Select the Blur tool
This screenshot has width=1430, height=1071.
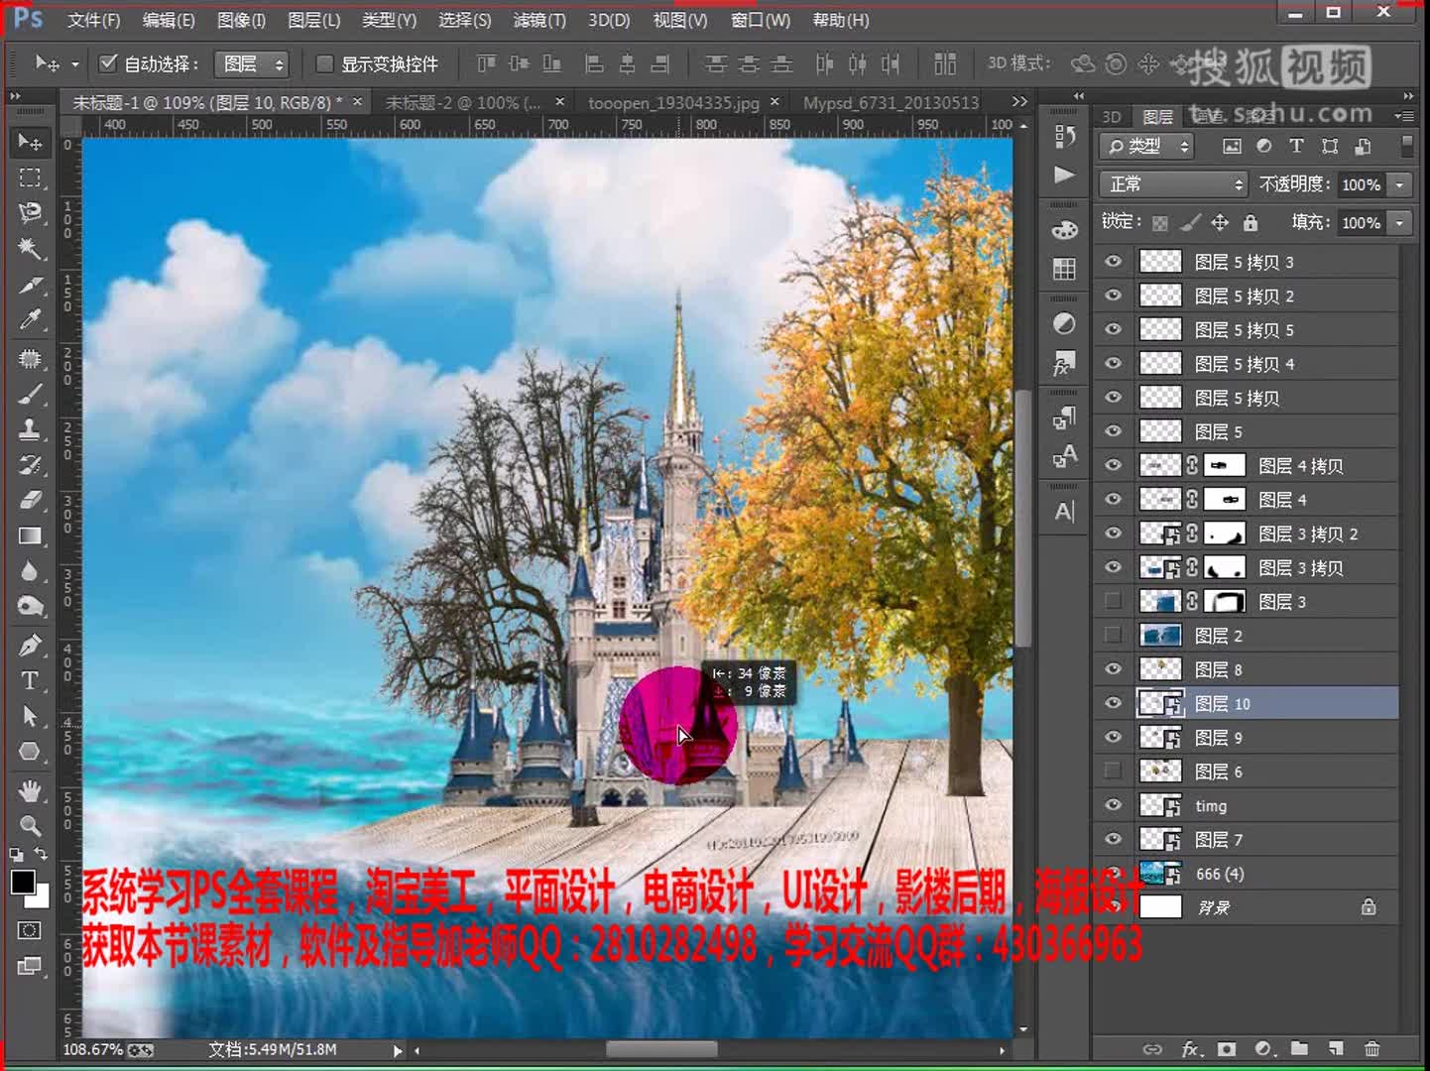[x=30, y=572]
